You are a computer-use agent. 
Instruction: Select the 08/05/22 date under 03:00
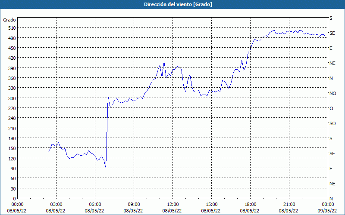pyautogui.click(x=56, y=211)
